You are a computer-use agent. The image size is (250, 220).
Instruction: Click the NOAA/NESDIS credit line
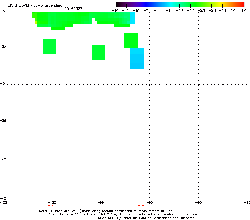coord(146,218)
